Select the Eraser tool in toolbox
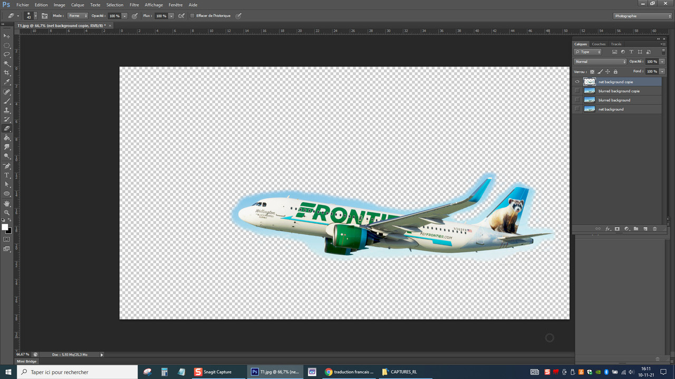675x379 pixels. [x=7, y=128]
